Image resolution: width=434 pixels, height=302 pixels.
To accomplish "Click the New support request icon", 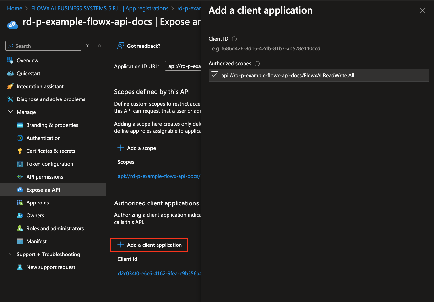I will (20, 267).
